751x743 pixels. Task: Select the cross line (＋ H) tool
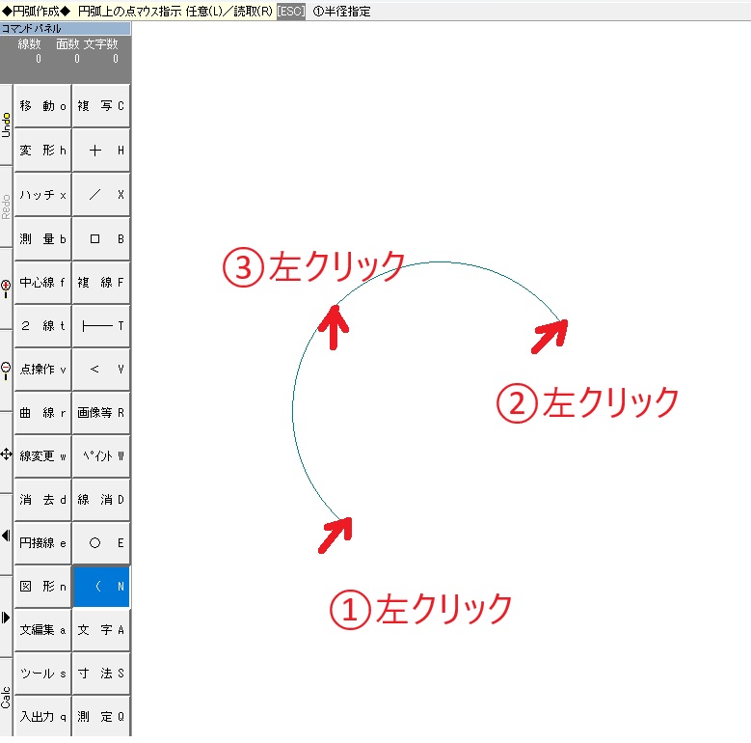coord(101,151)
